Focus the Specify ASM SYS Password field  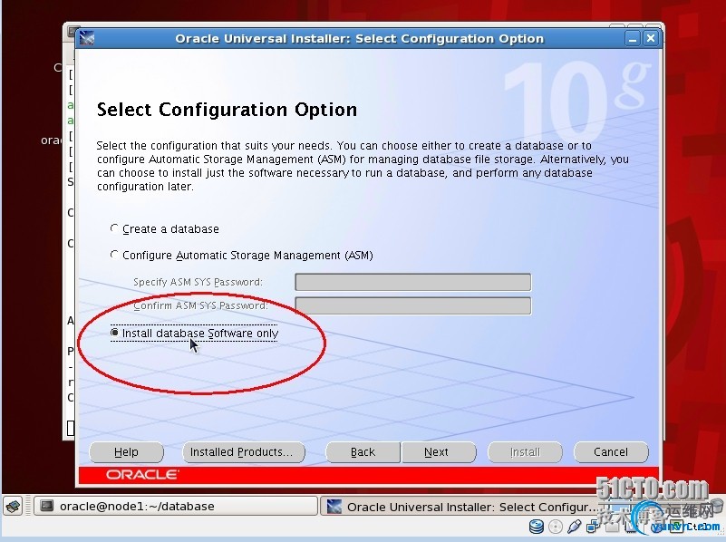coord(413,282)
